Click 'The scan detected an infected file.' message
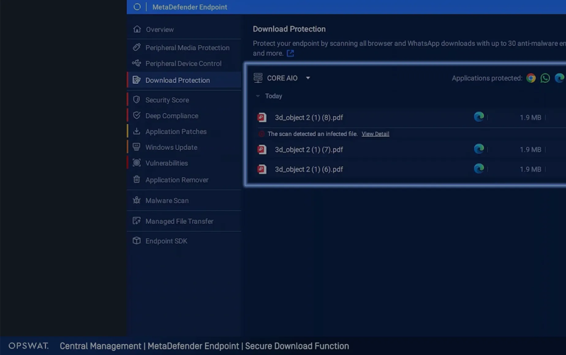566x355 pixels. [x=312, y=134]
